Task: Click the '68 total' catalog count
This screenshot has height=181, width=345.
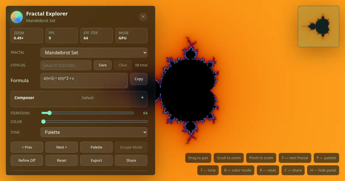Action: 141,65
